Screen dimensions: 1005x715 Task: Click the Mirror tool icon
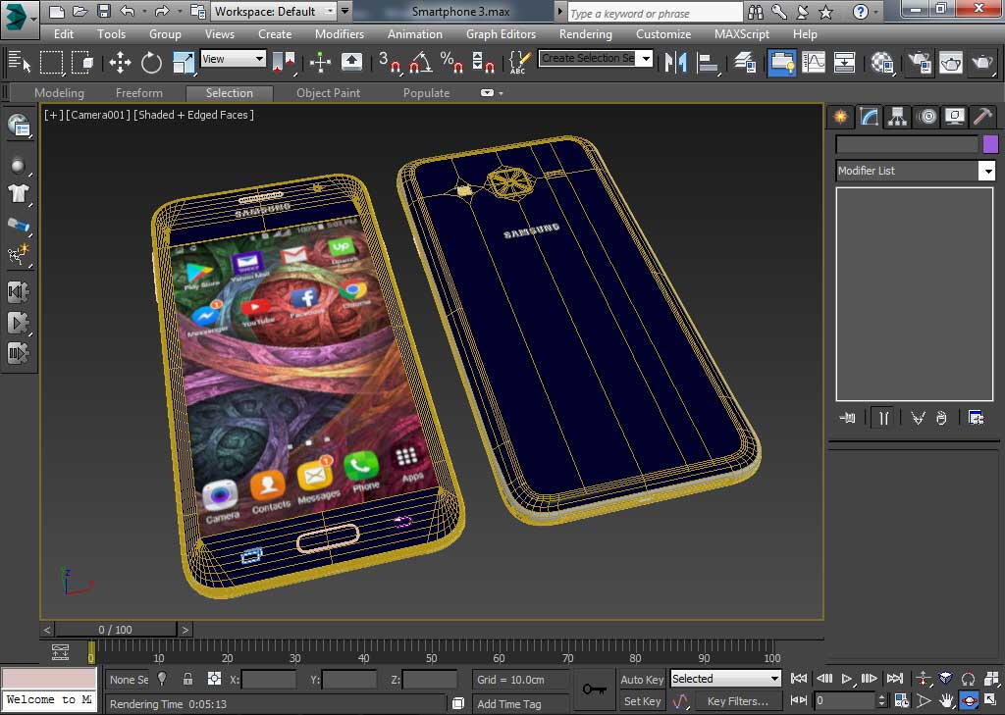pos(675,63)
